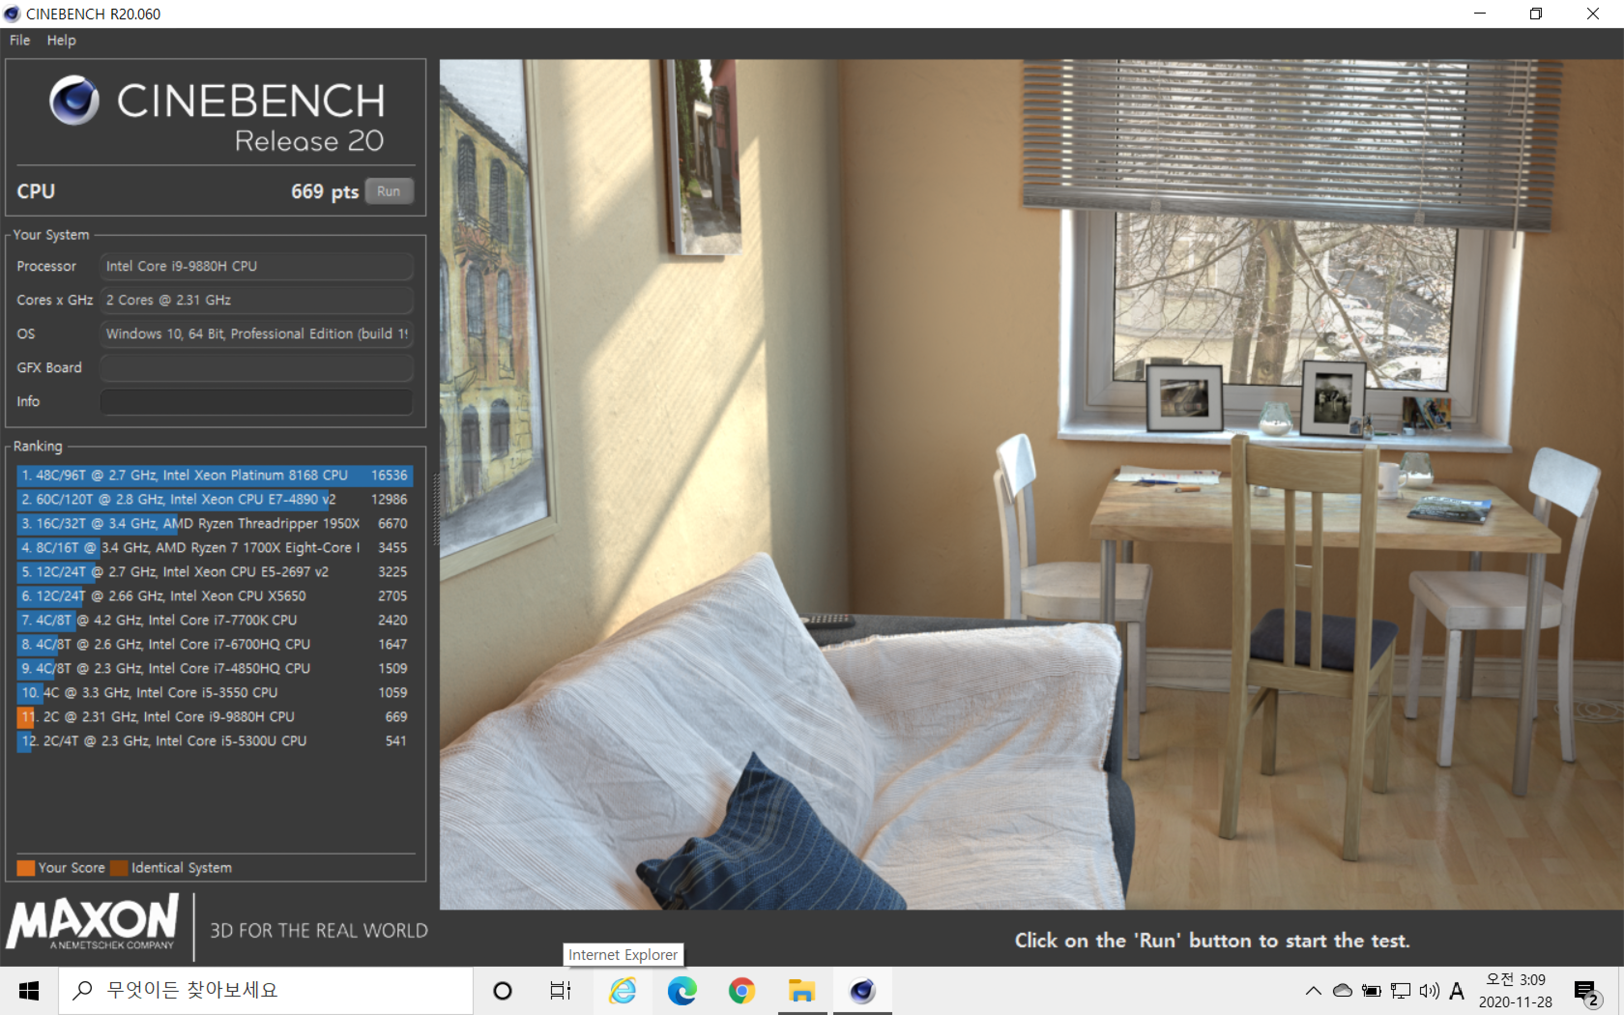Launch Internet Explorer from the taskbar

(x=622, y=991)
